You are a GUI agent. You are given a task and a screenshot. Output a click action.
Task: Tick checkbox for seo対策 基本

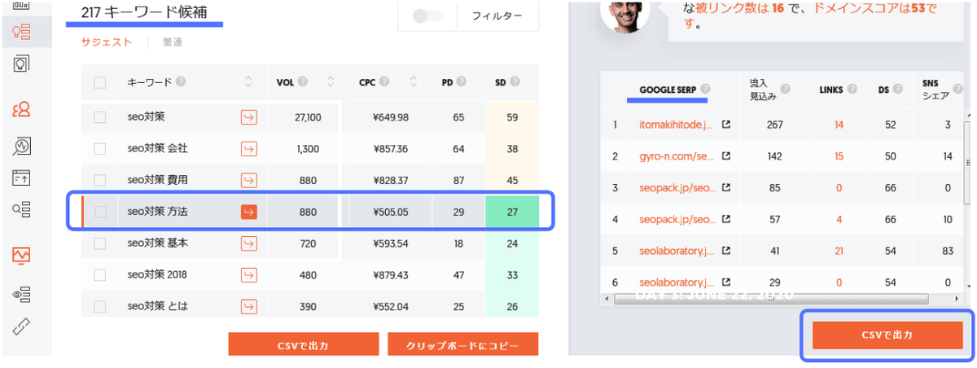coord(100,243)
